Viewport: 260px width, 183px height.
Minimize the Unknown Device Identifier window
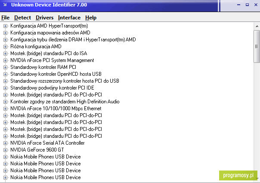(x=238, y=5)
